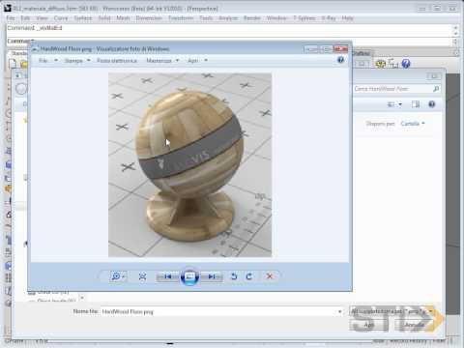Open the Surface menu
Screen dimensions: 464x348
pyautogui.click(x=83, y=18)
